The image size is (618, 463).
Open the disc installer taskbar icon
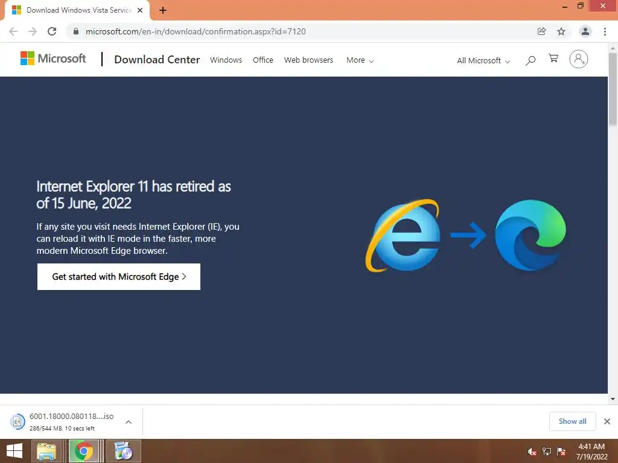pyautogui.click(x=123, y=451)
